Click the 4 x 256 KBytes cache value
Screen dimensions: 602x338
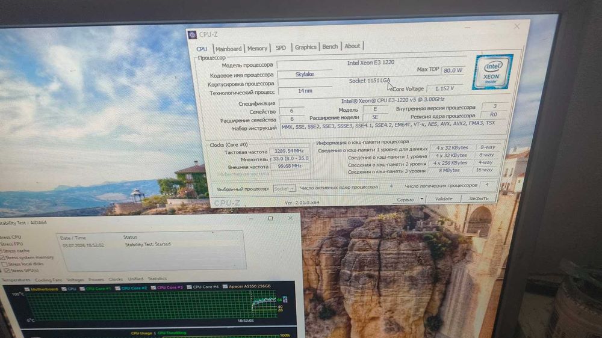point(450,162)
